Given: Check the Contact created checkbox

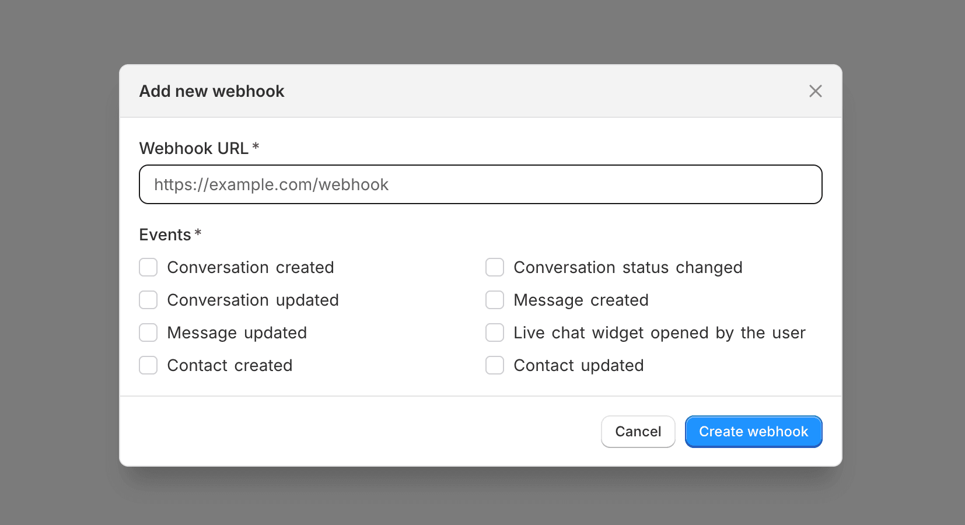Looking at the screenshot, I should click(148, 365).
